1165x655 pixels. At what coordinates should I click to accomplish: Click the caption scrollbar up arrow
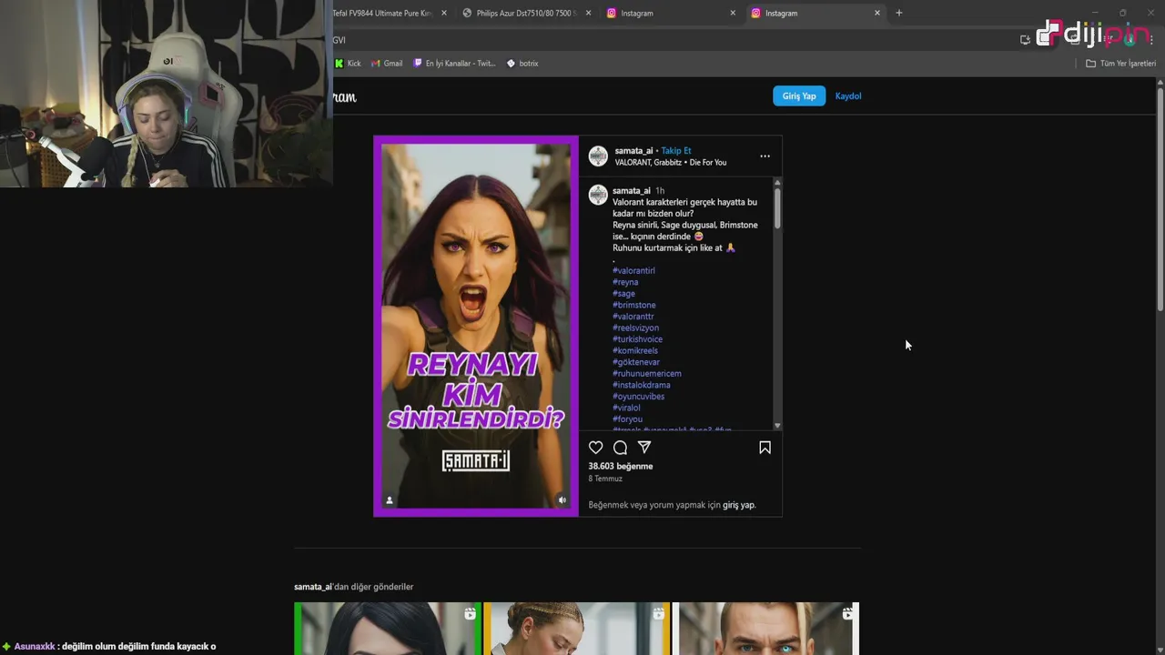[777, 182]
